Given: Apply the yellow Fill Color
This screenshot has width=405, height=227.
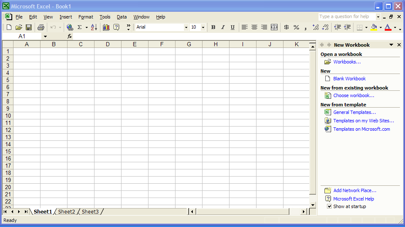Looking at the screenshot, I should point(374,27).
